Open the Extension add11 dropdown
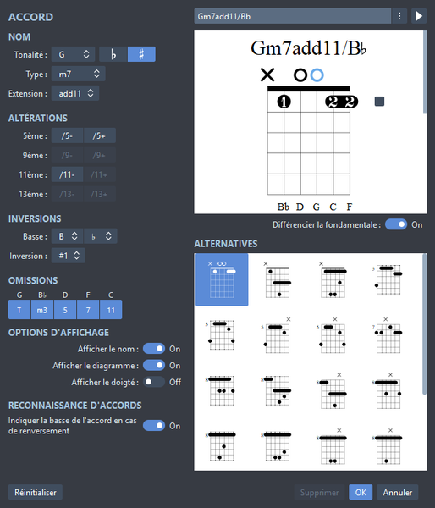This screenshot has width=435, height=508. (x=75, y=93)
